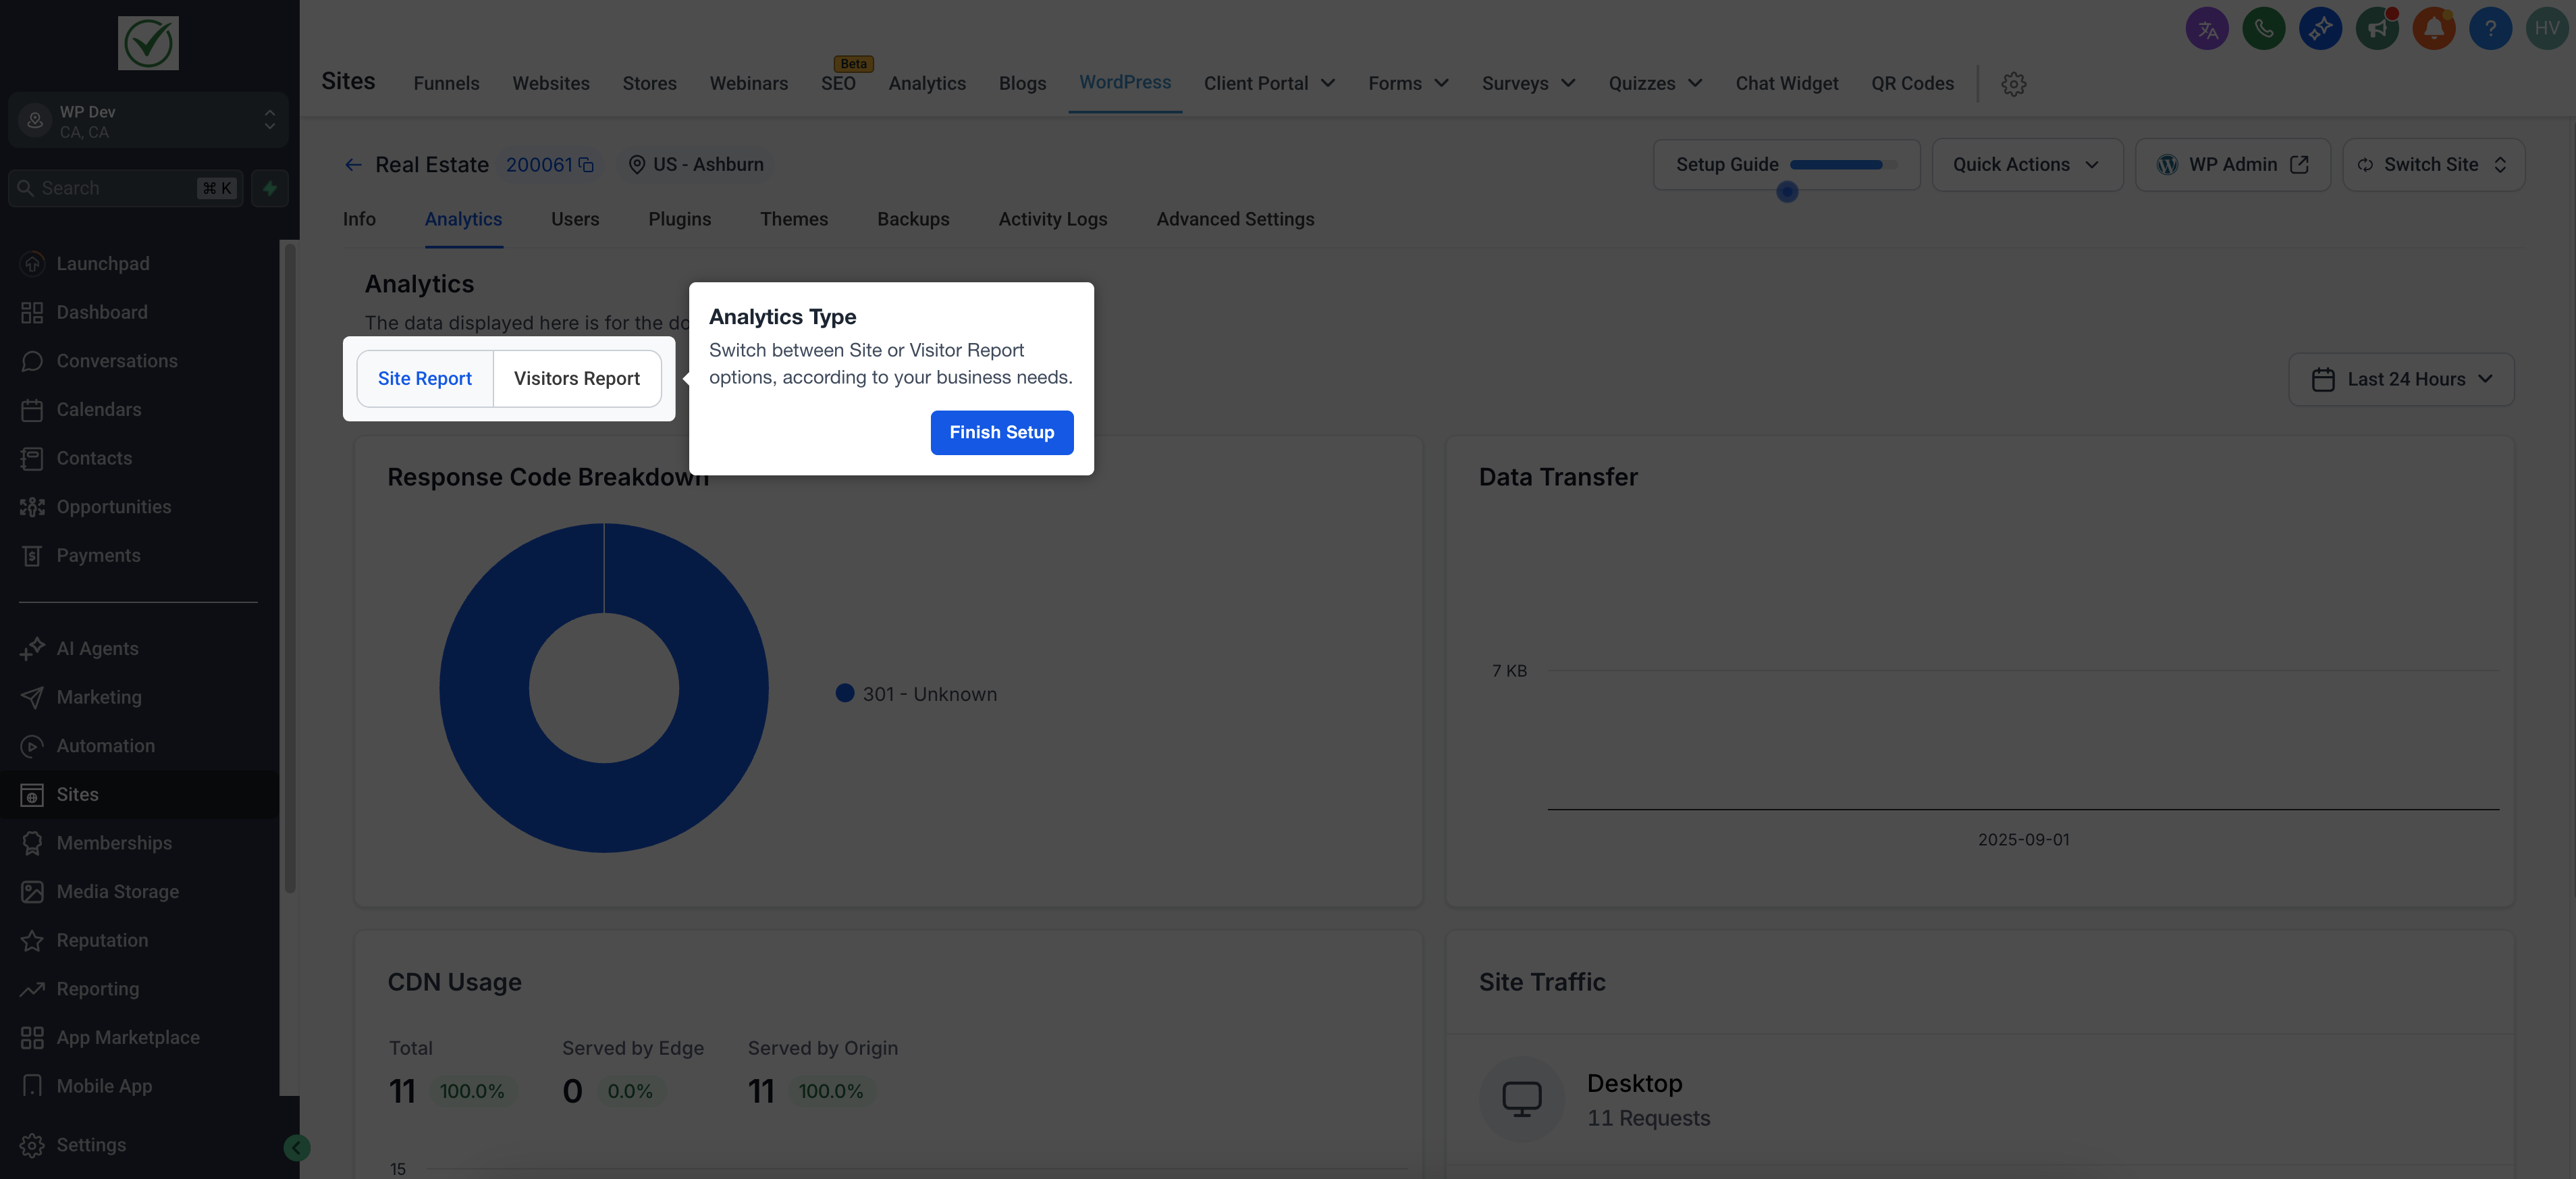Image resolution: width=2576 pixels, height=1179 pixels.
Task: Toggle the 301 - Unknown legend item
Action: [916, 694]
